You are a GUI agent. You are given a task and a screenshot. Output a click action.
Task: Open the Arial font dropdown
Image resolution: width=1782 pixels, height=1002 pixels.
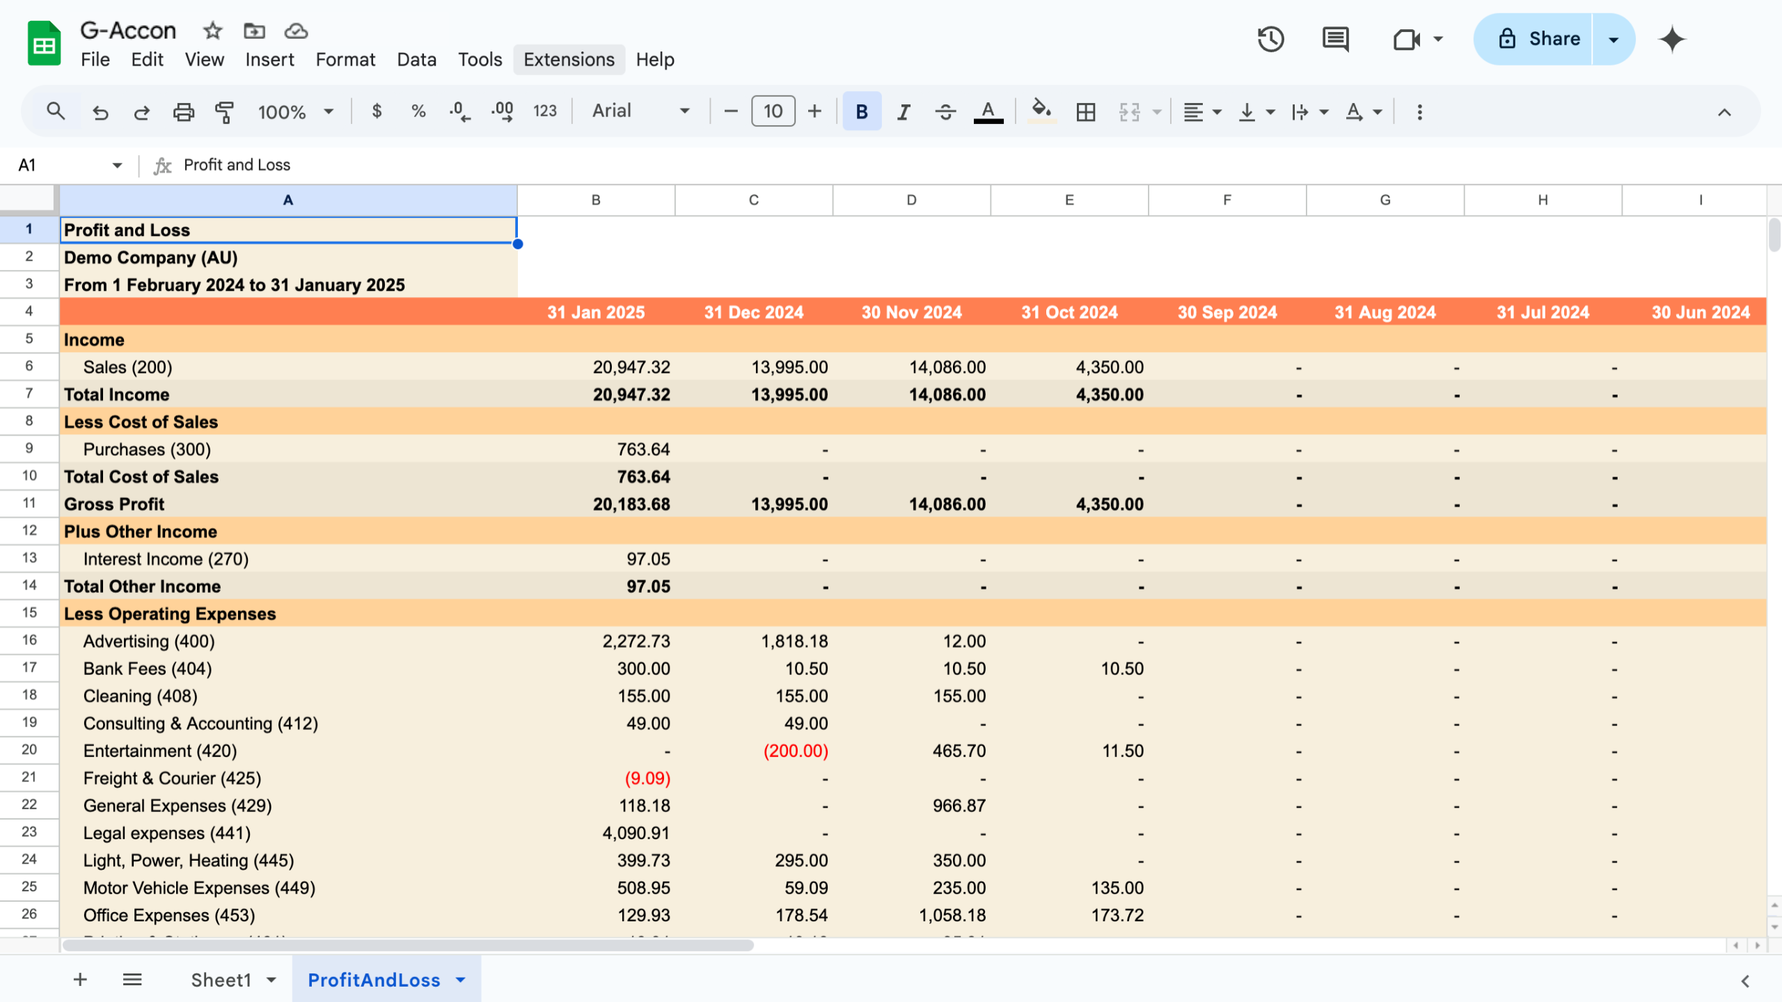(x=640, y=111)
